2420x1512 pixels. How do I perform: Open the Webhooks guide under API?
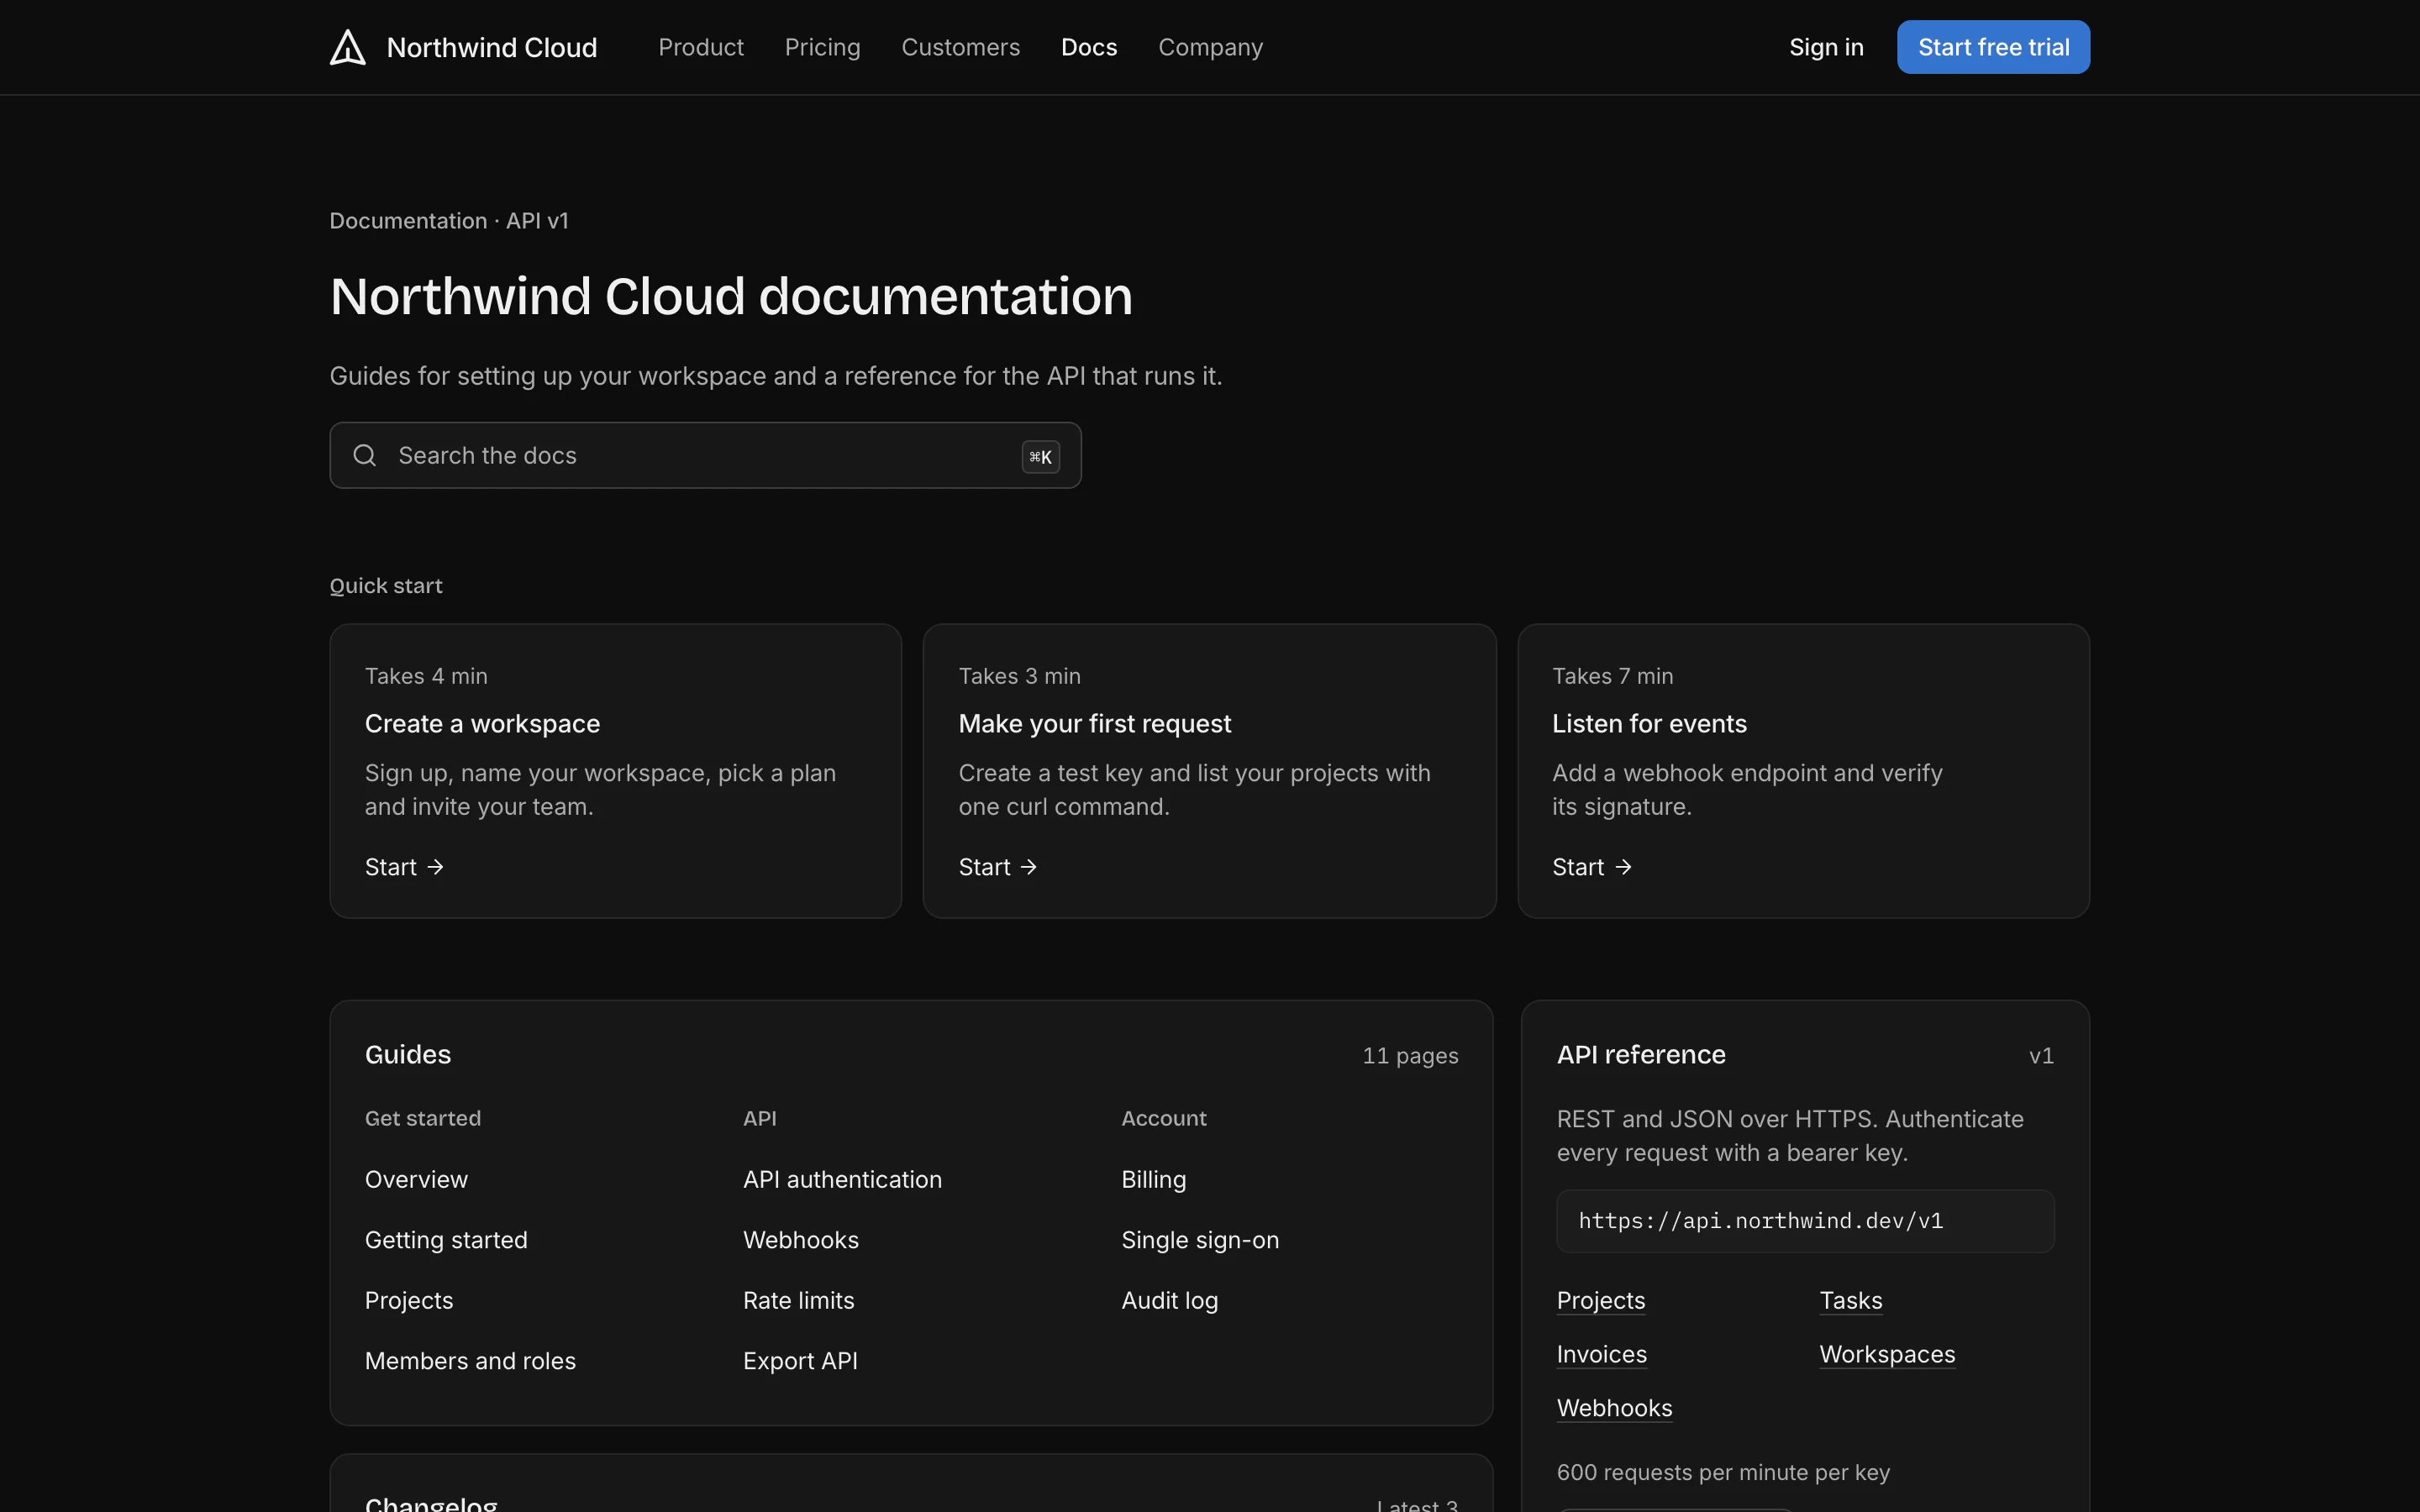(x=801, y=1240)
